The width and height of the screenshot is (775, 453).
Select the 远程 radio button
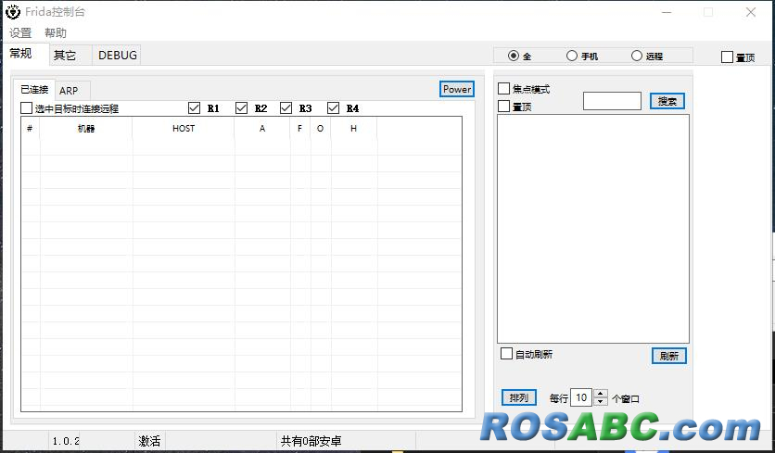pyautogui.click(x=637, y=56)
